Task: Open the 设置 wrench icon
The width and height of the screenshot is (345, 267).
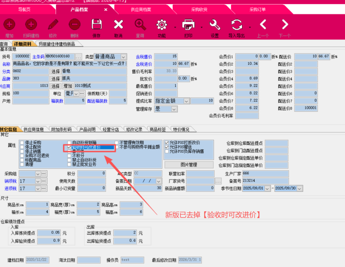Action: coord(215,24)
